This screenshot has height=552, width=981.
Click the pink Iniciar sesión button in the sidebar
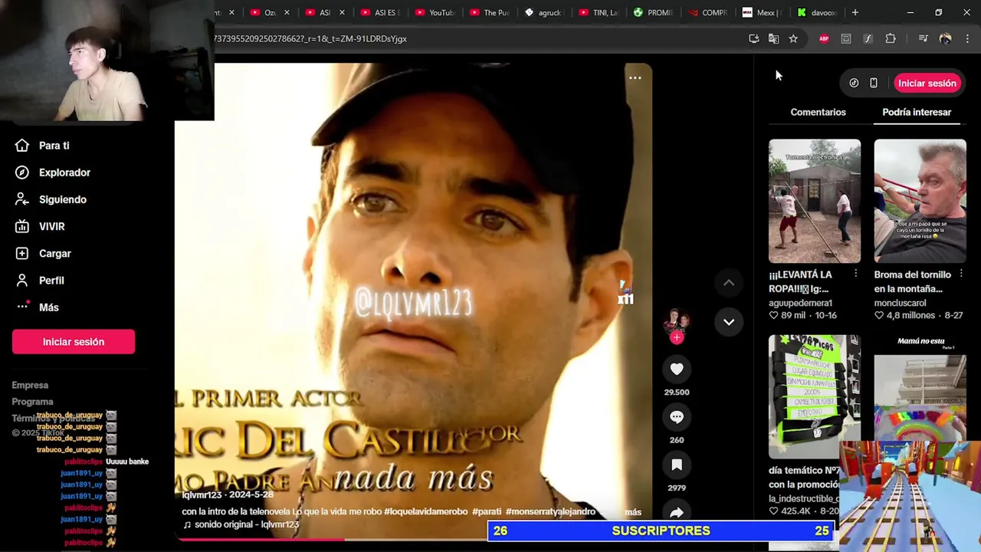pos(74,342)
